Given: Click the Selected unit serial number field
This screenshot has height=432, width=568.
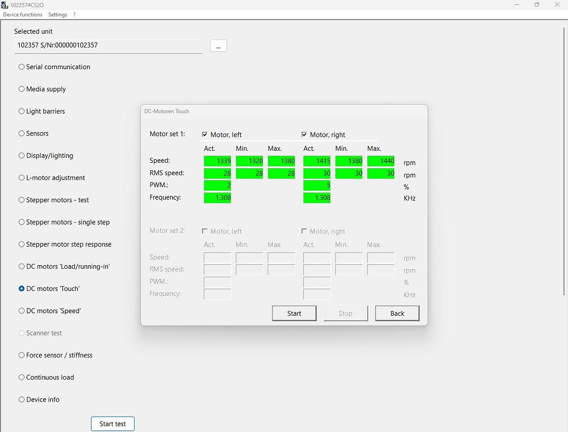Looking at the screenshot, I should pyautogui.click(x=108, y=46).
